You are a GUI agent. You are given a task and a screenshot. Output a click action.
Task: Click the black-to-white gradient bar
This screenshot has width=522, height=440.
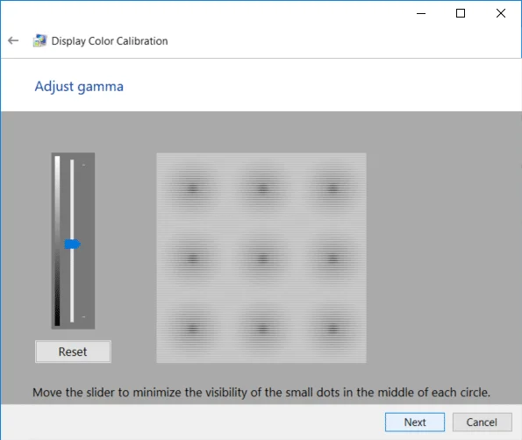tap(57, 241)
